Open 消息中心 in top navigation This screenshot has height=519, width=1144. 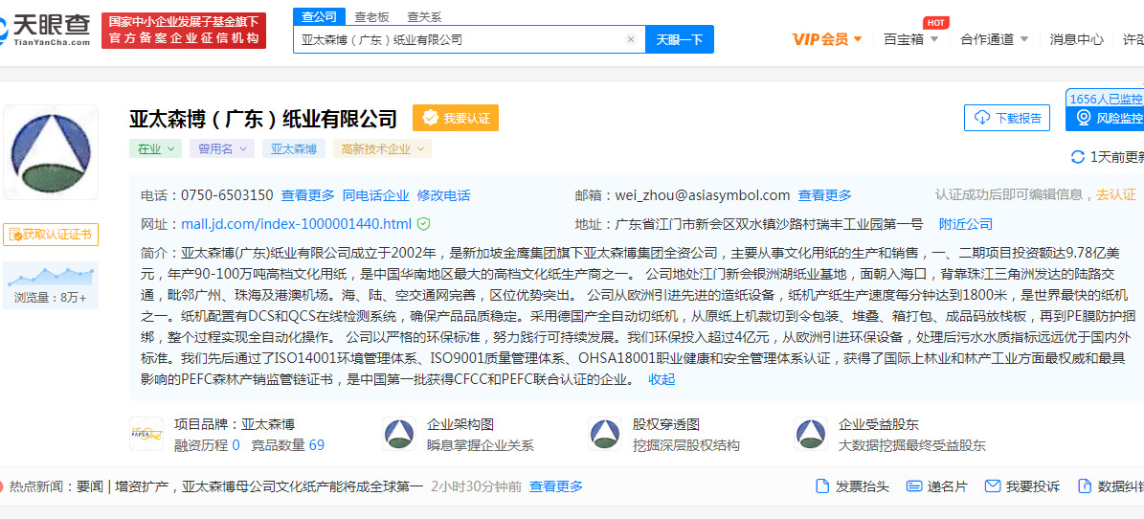pos(1076,39)
